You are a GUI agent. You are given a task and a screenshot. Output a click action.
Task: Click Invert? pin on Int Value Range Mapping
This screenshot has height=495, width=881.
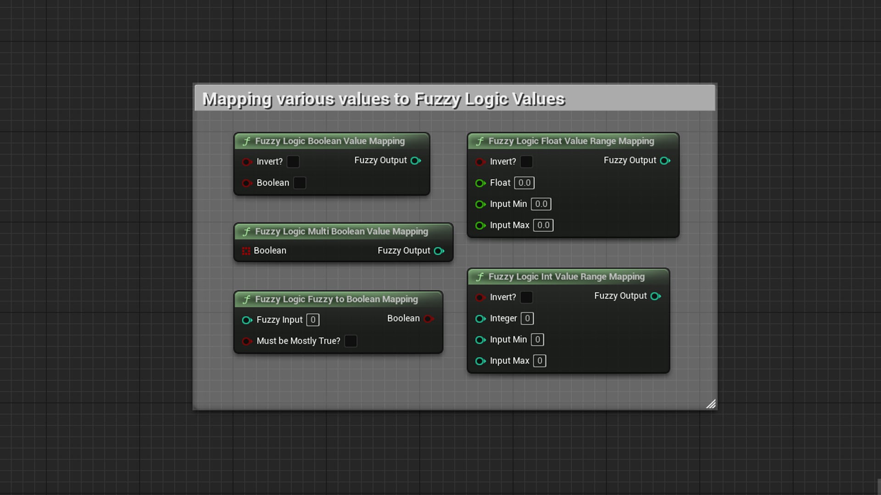pos(480,297)
